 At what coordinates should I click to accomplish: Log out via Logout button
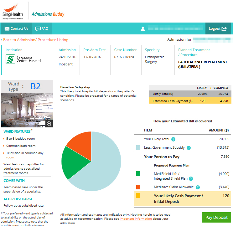pyautogui.click(x=218, y=28)
